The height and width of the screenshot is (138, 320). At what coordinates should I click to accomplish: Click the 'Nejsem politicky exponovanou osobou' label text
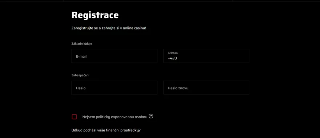pos(115,117)
